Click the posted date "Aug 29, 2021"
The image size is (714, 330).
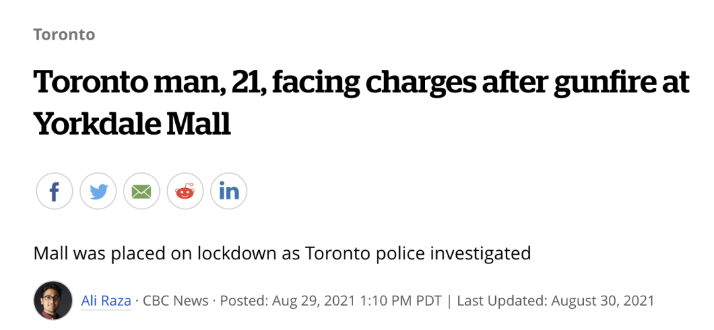coord(314,301)
